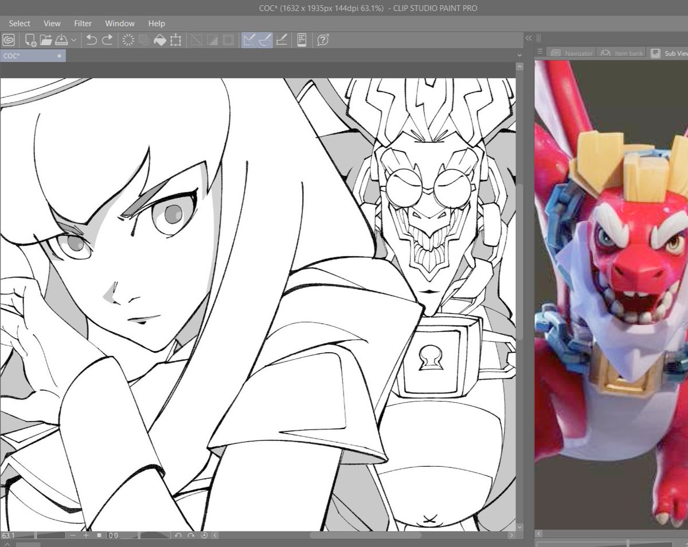
Task: Click the horizontal scrollbar right arrow
Action: (511, 536)
